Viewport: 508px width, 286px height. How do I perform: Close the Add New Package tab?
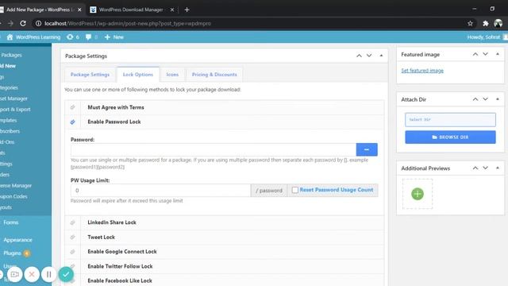[x=79, y=10]
